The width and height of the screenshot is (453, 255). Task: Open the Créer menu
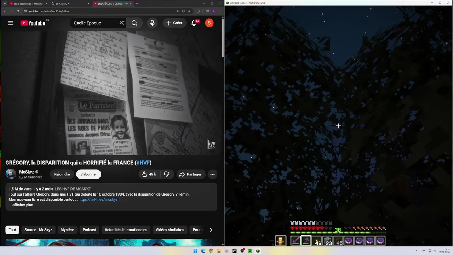[174, 23]
